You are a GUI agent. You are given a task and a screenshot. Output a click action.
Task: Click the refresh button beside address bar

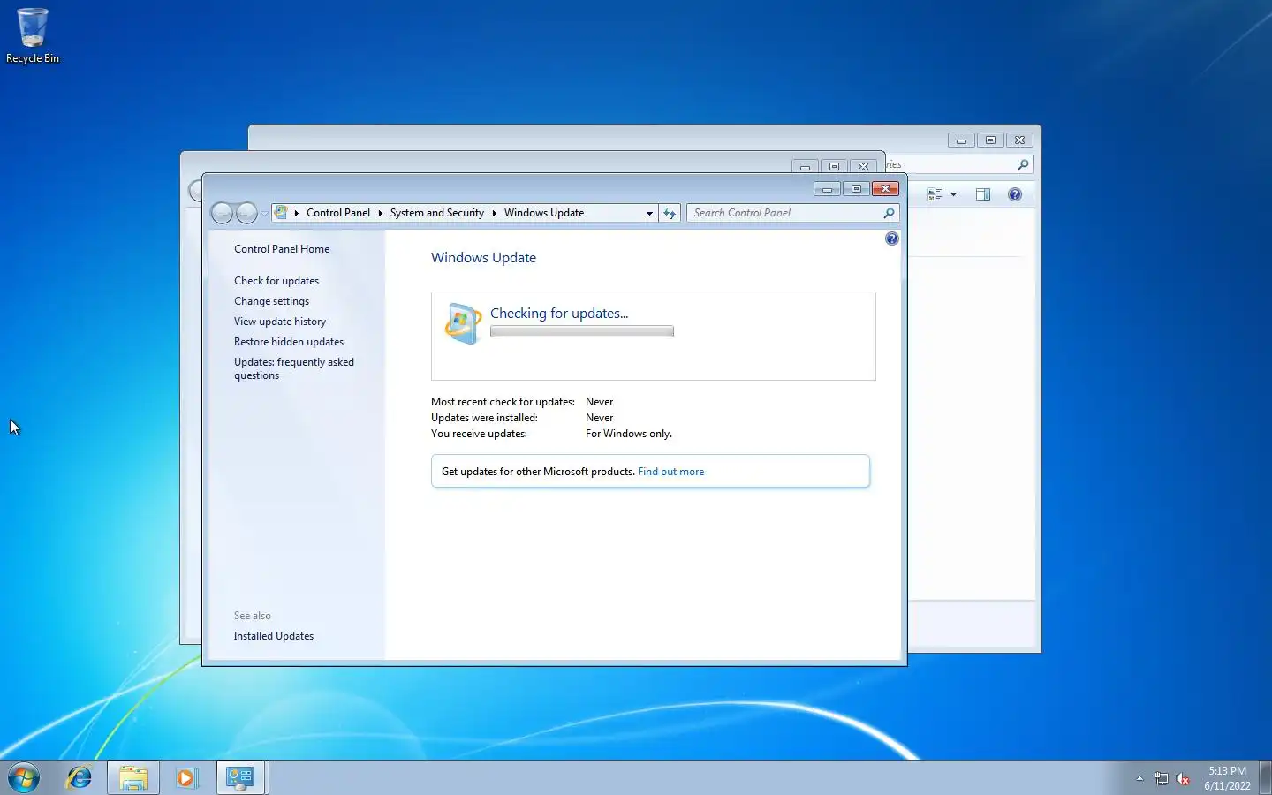point(670,213)
